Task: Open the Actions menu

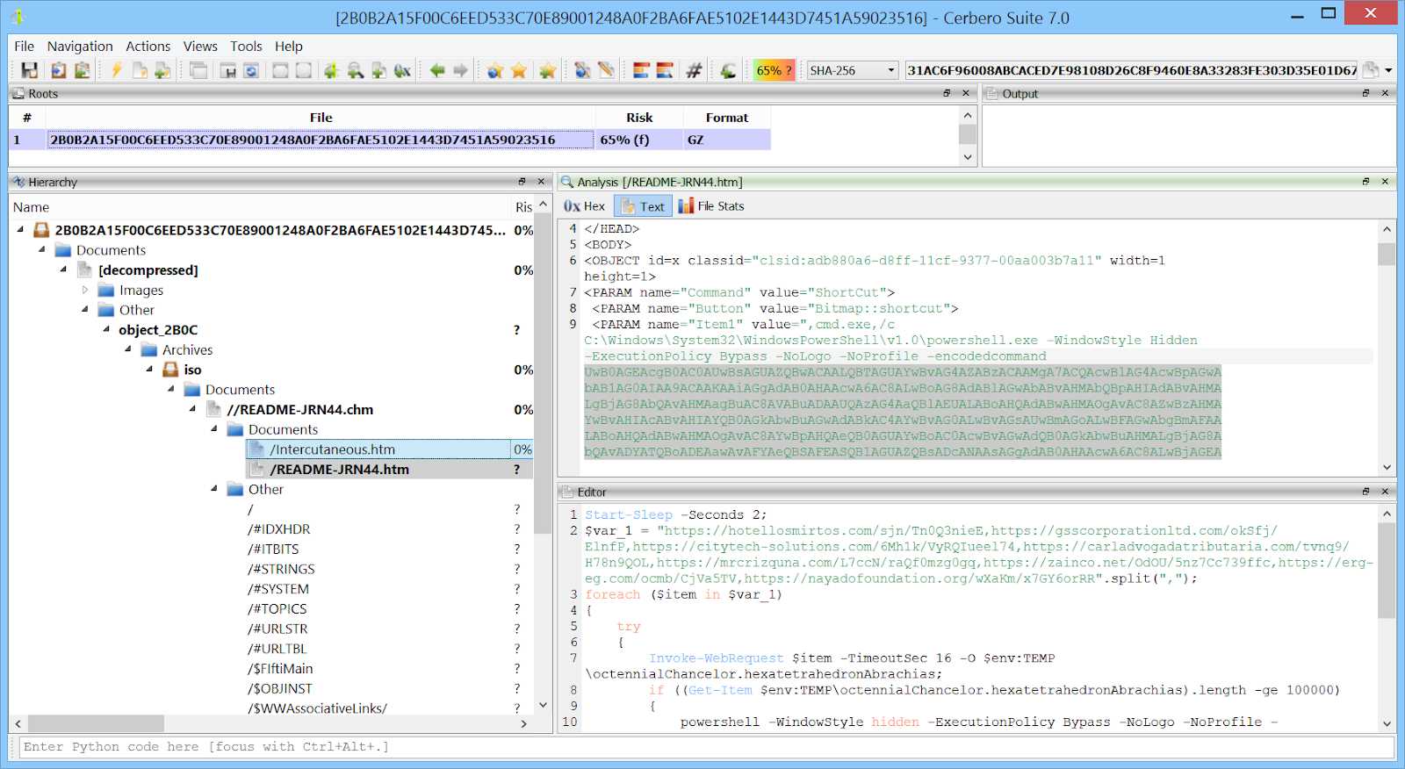Action: (148, 46)
